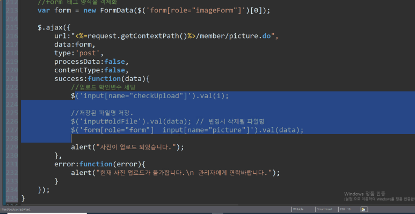Click the 228 : 13 cursor position
This screenshot has width=415, height=214.
pyautogui.click(x=345, y=209)
